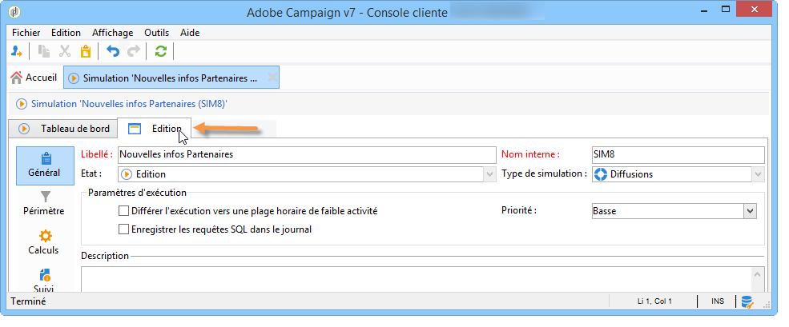
Task: Select the Simulation 'Nouvelles infos Partenaires' window tab
Action: tap(171, 78)
